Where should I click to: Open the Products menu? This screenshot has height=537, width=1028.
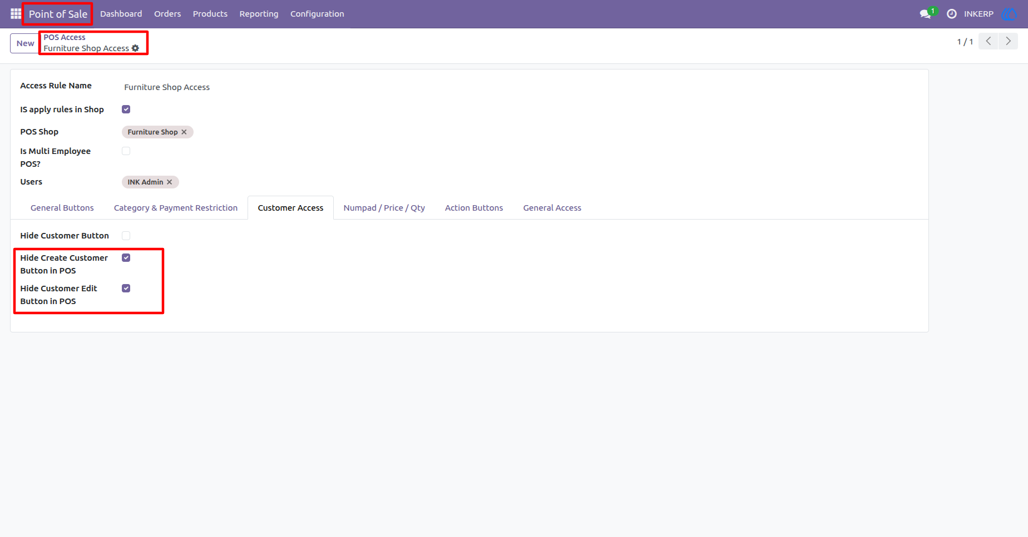tap(210, 14)
